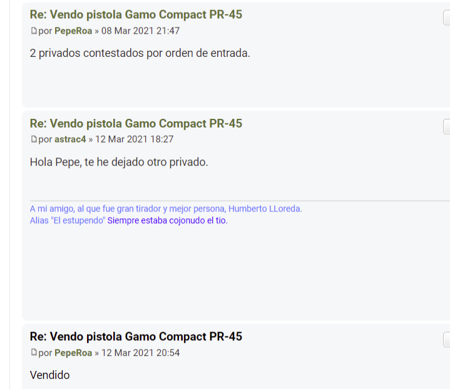Click the post icon on the 20:54 post
450x389 pixels.
point(34,353)
